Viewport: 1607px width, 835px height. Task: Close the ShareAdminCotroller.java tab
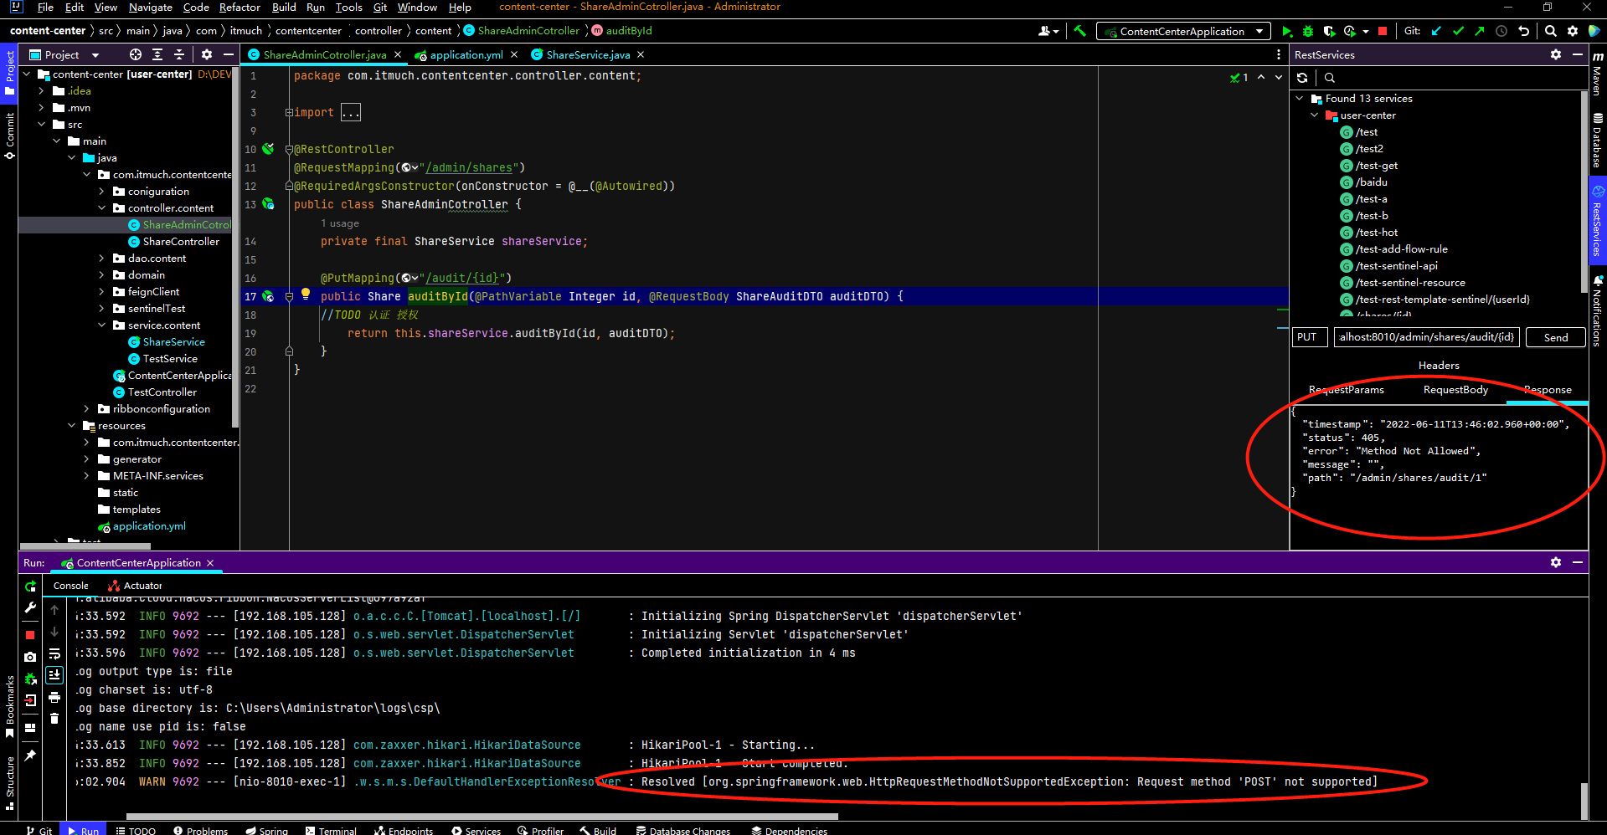tap(398, 54)
